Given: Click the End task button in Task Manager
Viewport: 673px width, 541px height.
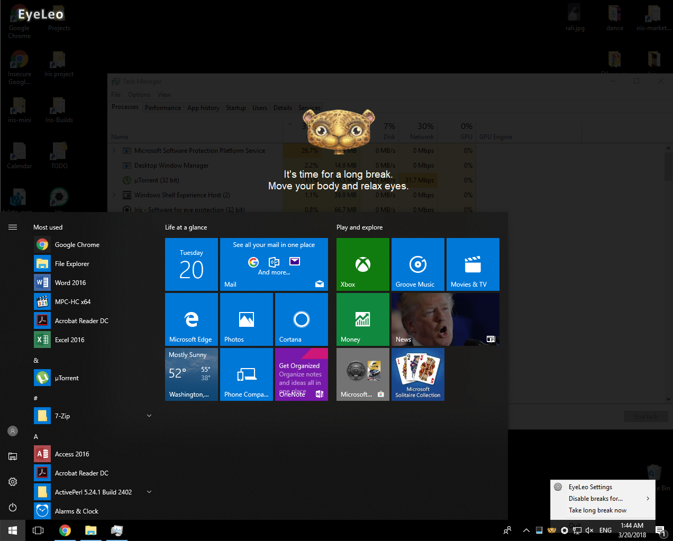Looking at the screenshot, I should (x=645, y=417).
